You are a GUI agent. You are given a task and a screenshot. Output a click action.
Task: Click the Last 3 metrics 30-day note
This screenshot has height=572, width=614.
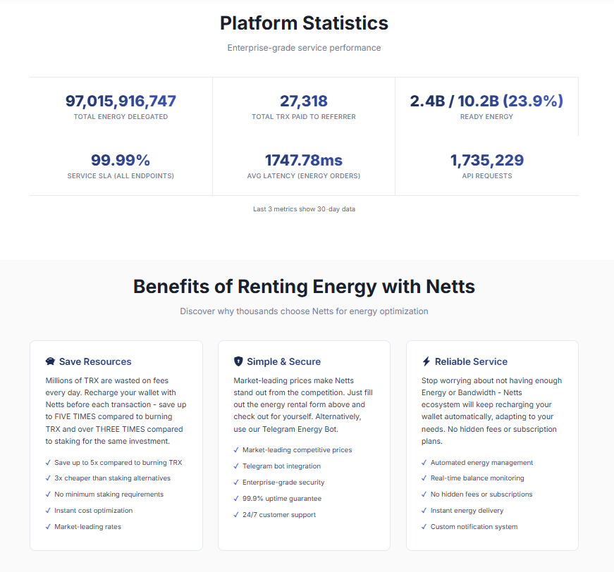point(304,209)
